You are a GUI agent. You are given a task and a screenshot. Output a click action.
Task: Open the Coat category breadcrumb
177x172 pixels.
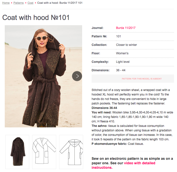click(30, 3)
